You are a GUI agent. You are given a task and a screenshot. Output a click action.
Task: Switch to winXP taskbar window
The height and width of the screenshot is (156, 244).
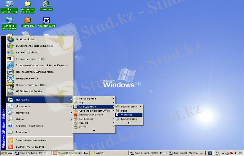(x=101, y=153)
